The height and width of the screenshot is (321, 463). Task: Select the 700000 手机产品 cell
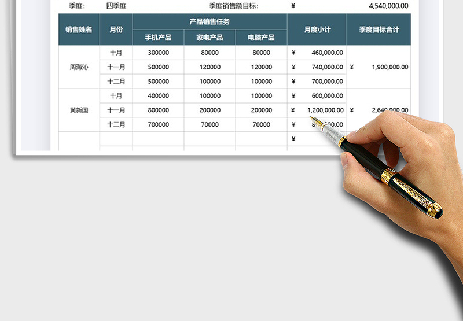[158, 124]
